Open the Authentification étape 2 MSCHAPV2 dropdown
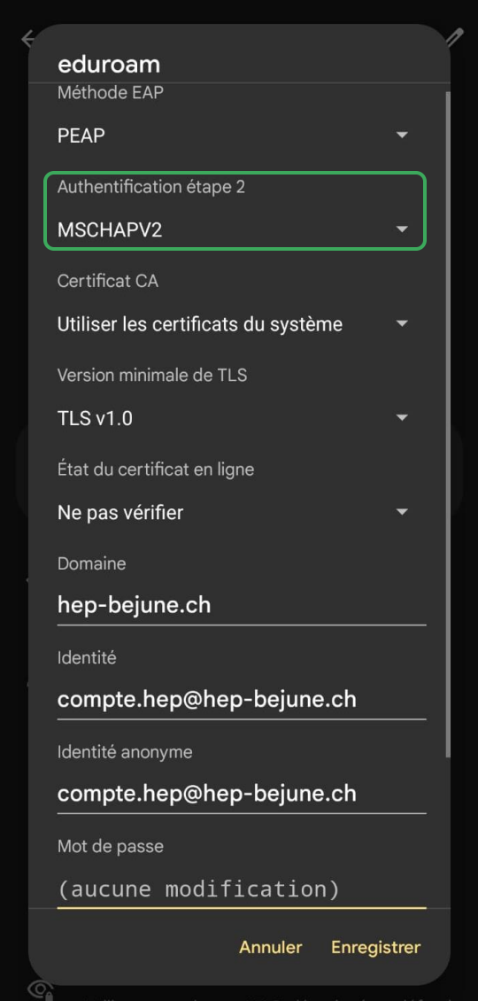This screenshot has width=478, height=1001. pos(235,211)
